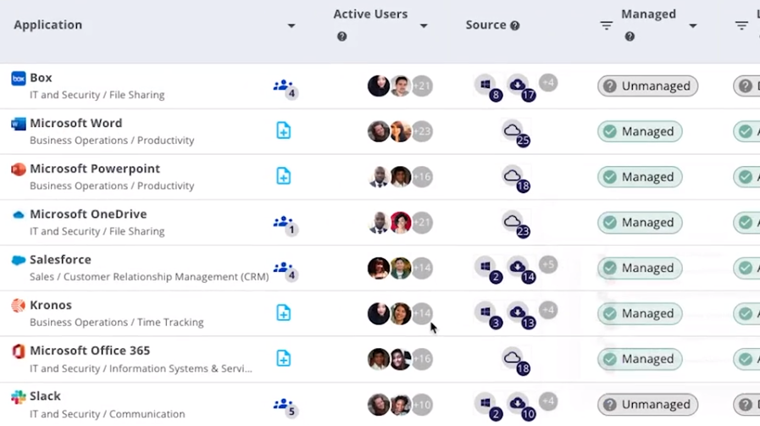Viewport: 760px width, 426px height.
Task: Click the Salesforce logo icon
Action: click(19, 260)
